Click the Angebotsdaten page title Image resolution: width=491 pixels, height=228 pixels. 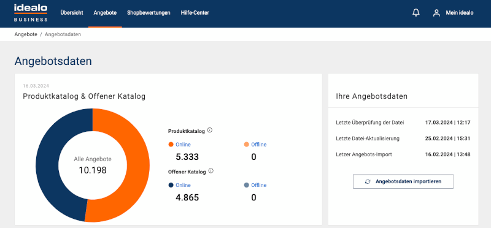coord(53,61)
